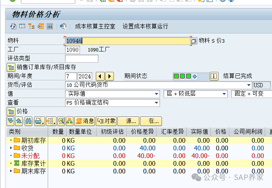Click the hand holding cube icon
The image size is (272, 188).
pos(63,27)
